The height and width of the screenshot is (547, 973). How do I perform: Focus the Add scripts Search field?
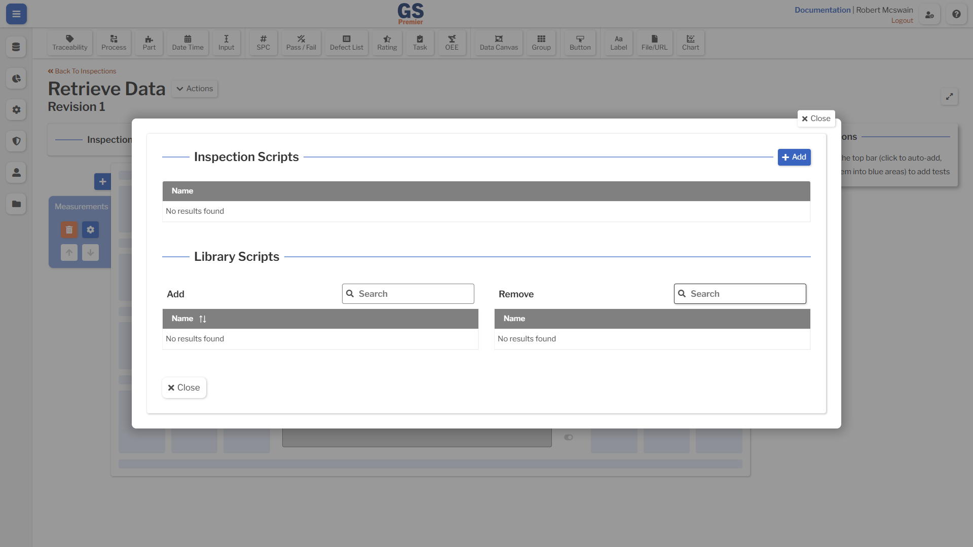[408, 294]
